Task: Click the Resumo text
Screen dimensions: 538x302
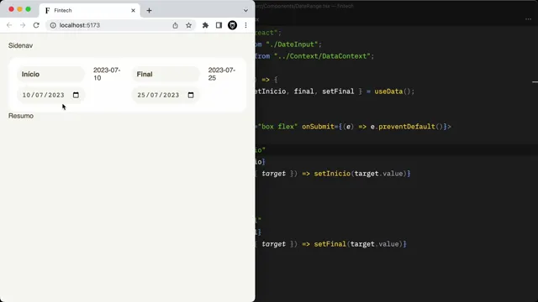Action: click(21, 116)
